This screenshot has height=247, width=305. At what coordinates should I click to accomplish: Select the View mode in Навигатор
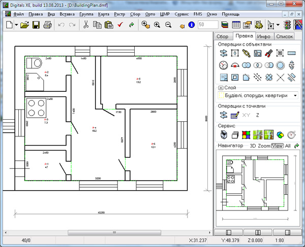click(277, 146)
